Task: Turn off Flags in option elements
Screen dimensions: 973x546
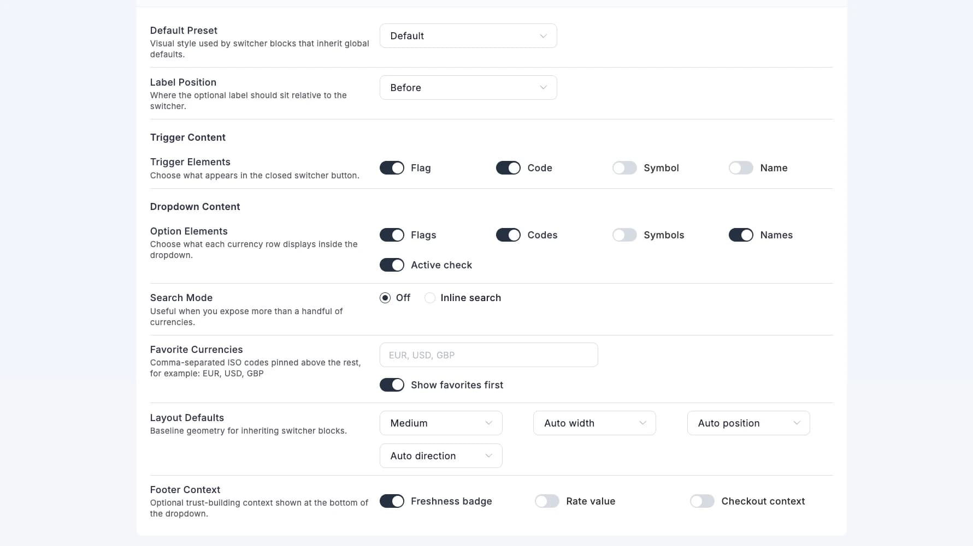Action: [x=392, y=235]
